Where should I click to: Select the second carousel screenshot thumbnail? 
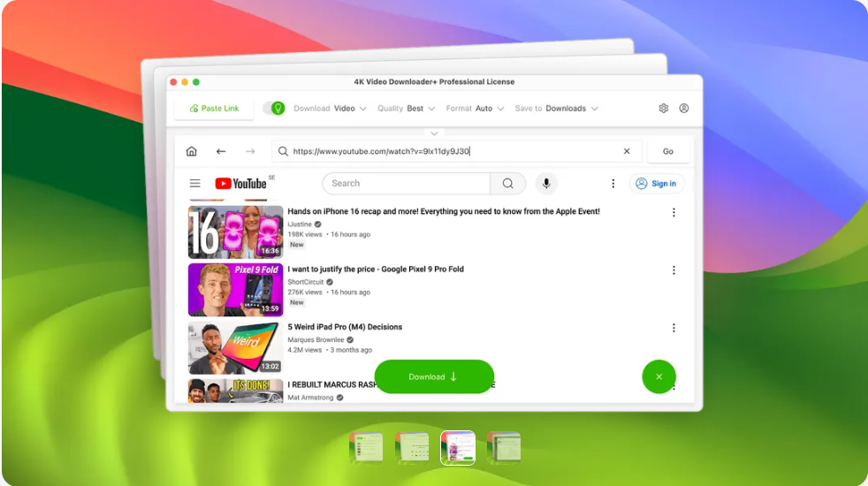pyautogui.click(x=412, y=447)
